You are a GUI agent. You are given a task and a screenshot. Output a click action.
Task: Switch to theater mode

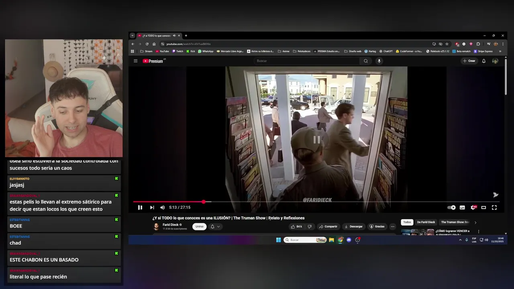point(483,208)
